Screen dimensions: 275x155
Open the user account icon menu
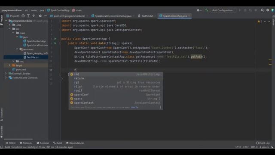click(199, 10)
